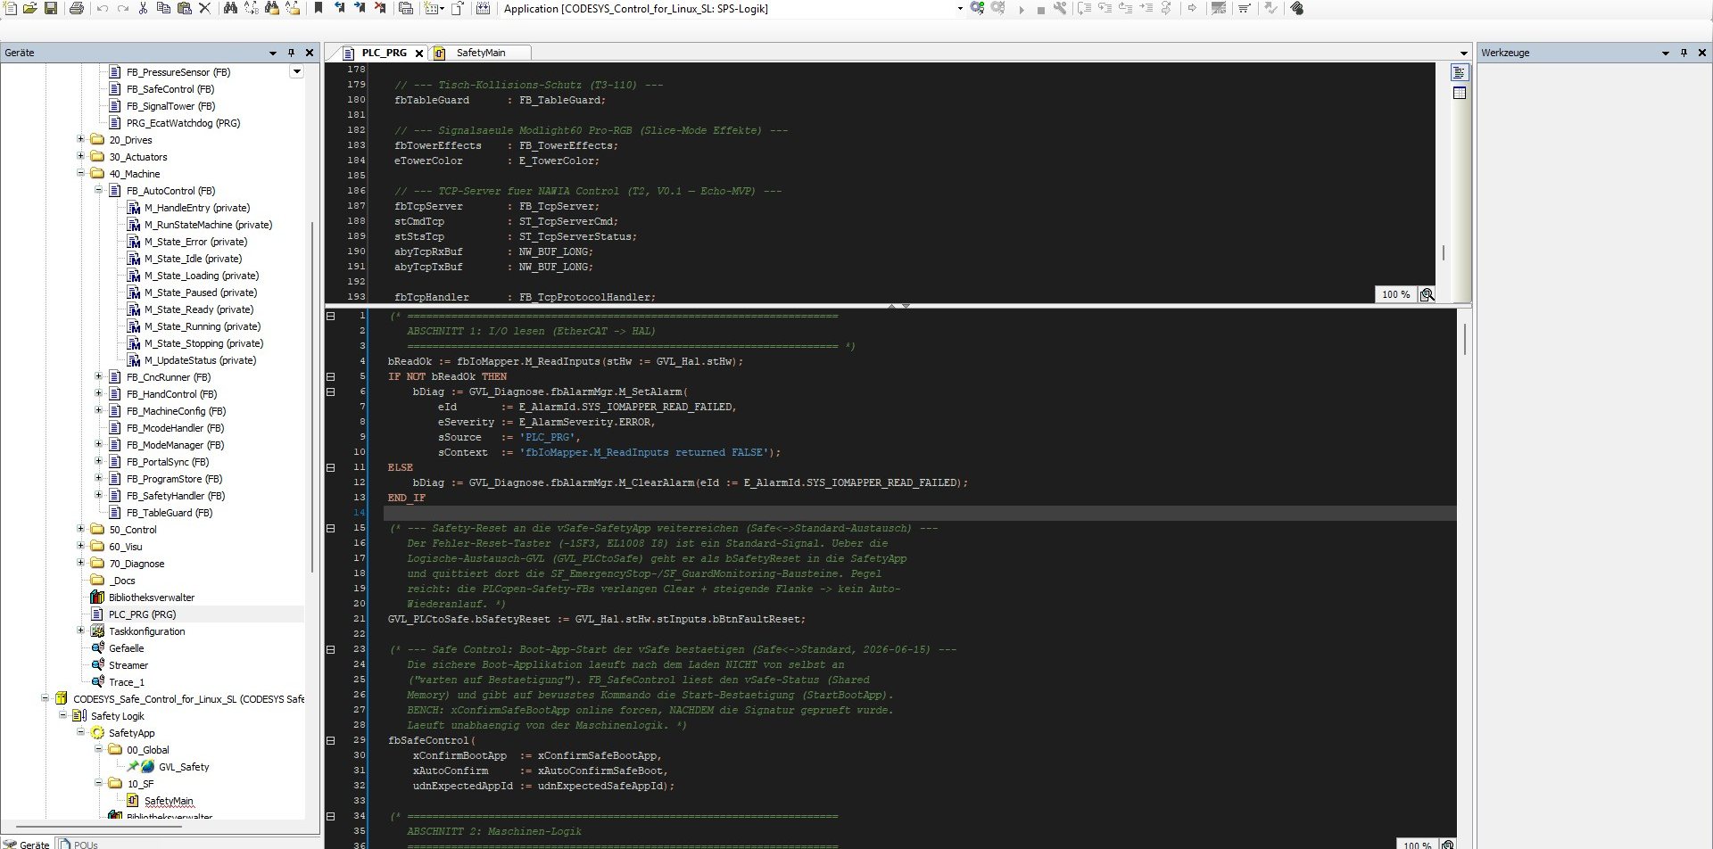The image size is (1713, 849).
Task: Open the zoom magnifier icon beside 100 %
Action: coord(1427,294)
